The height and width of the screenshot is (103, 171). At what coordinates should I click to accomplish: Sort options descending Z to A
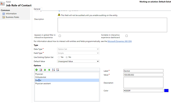tap(58, 70)
